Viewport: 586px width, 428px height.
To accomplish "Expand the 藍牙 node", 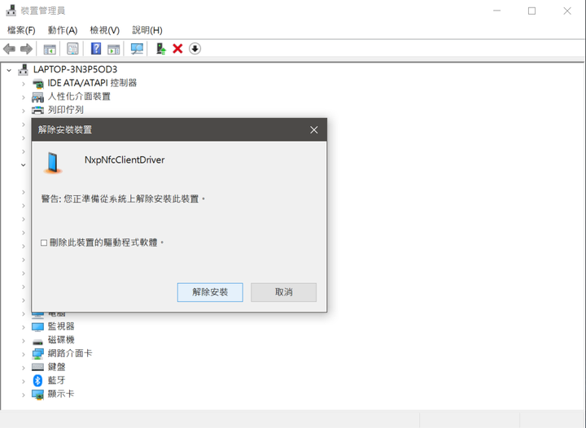I will [x=23, y=381].
